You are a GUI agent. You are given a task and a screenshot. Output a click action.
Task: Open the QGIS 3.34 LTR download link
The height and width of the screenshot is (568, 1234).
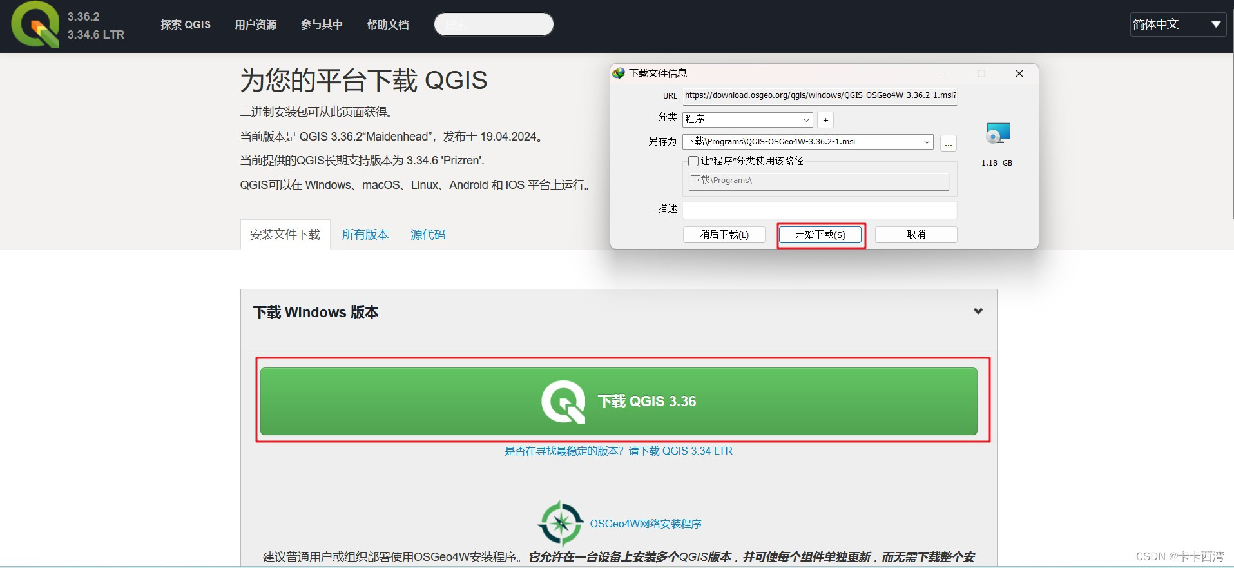[x=619, y=451]
